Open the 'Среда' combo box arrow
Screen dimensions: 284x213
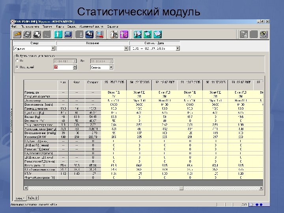53,49
